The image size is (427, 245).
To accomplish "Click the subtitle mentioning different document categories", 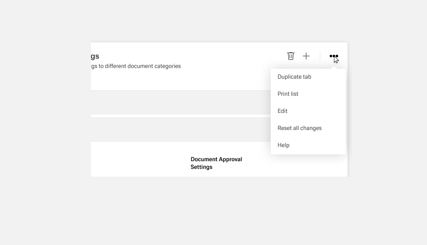I will [136, 66].
